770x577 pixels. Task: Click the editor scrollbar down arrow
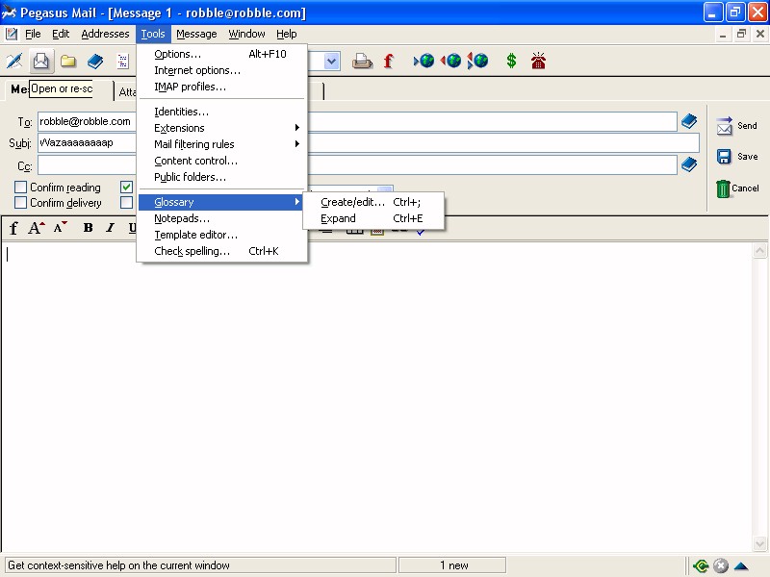pos(759,543)
